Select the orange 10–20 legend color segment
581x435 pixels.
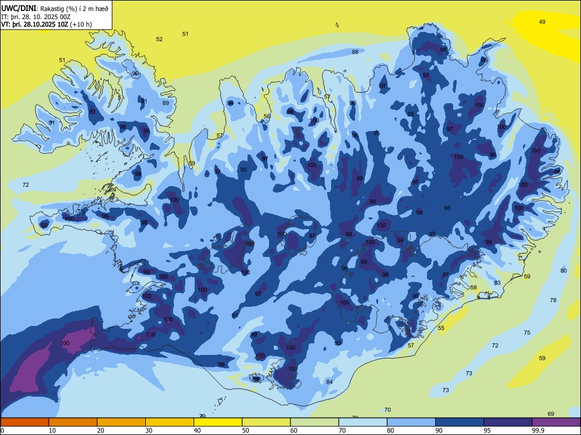coord(73,422)
